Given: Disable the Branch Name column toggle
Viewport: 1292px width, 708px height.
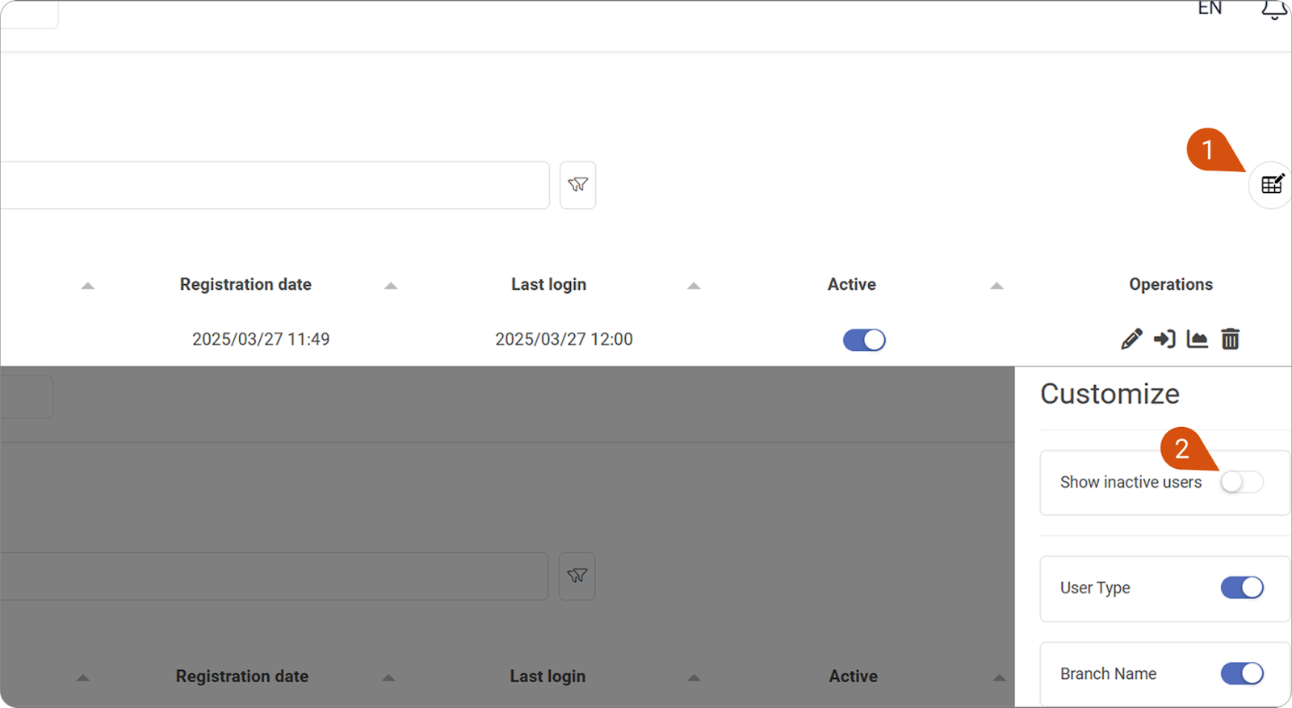Looking at the screenshot, I should point(1241,673).
